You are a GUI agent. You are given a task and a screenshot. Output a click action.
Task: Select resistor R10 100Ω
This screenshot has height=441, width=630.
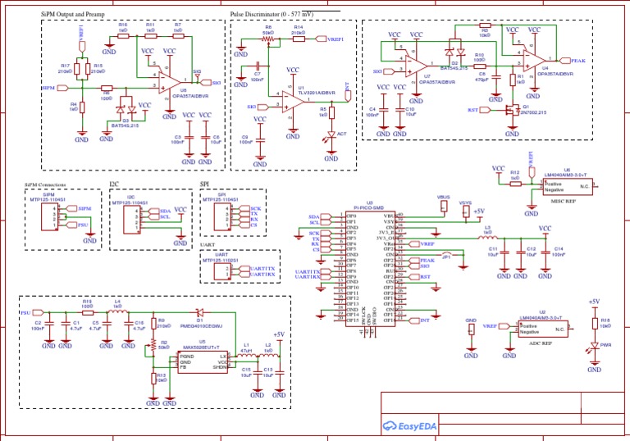[x=480, y=66]
